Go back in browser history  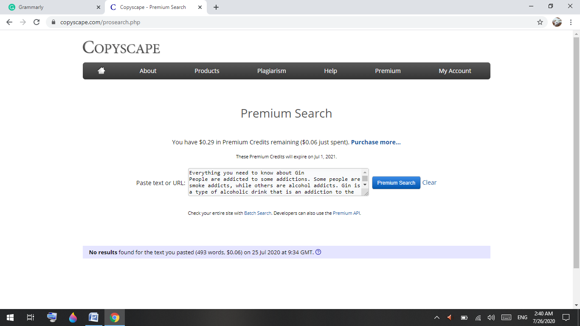9,22
